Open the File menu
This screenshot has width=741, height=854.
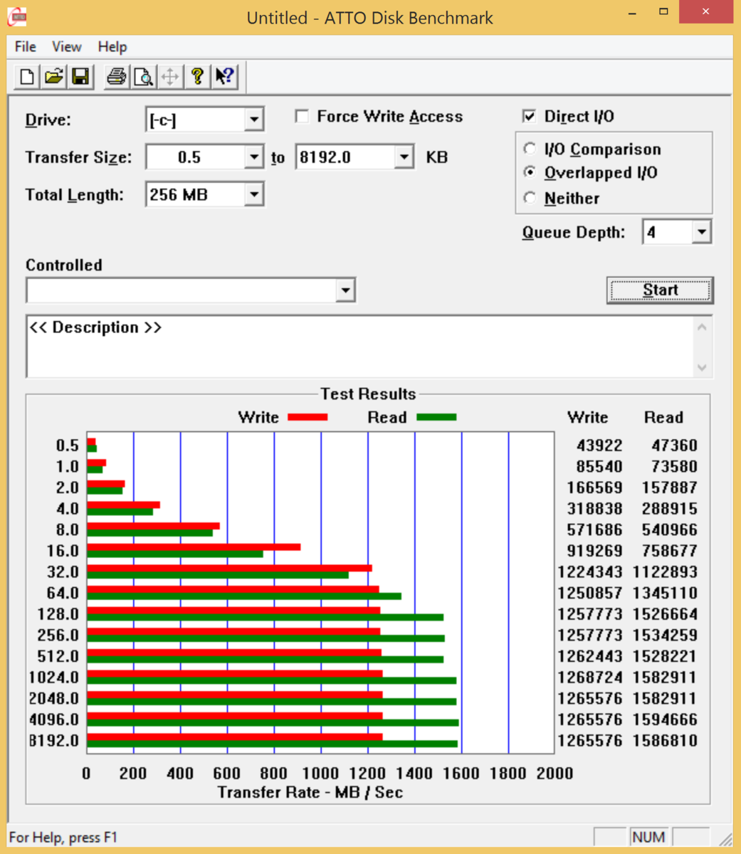[x=26, y=47]
